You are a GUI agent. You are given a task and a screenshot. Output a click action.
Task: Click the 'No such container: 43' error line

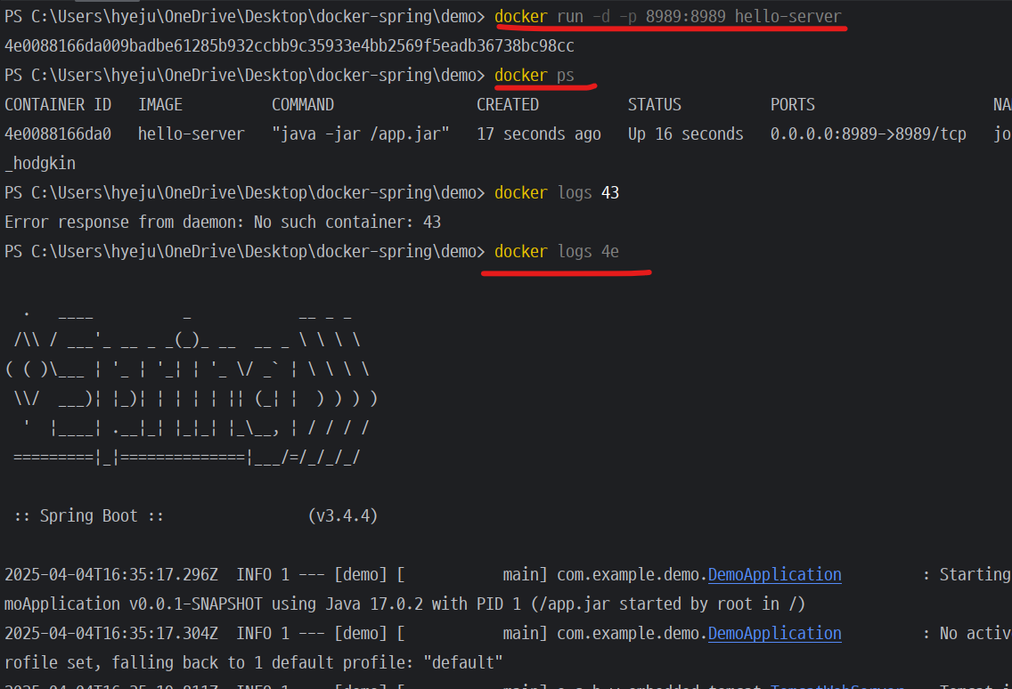tap(223, 222)
